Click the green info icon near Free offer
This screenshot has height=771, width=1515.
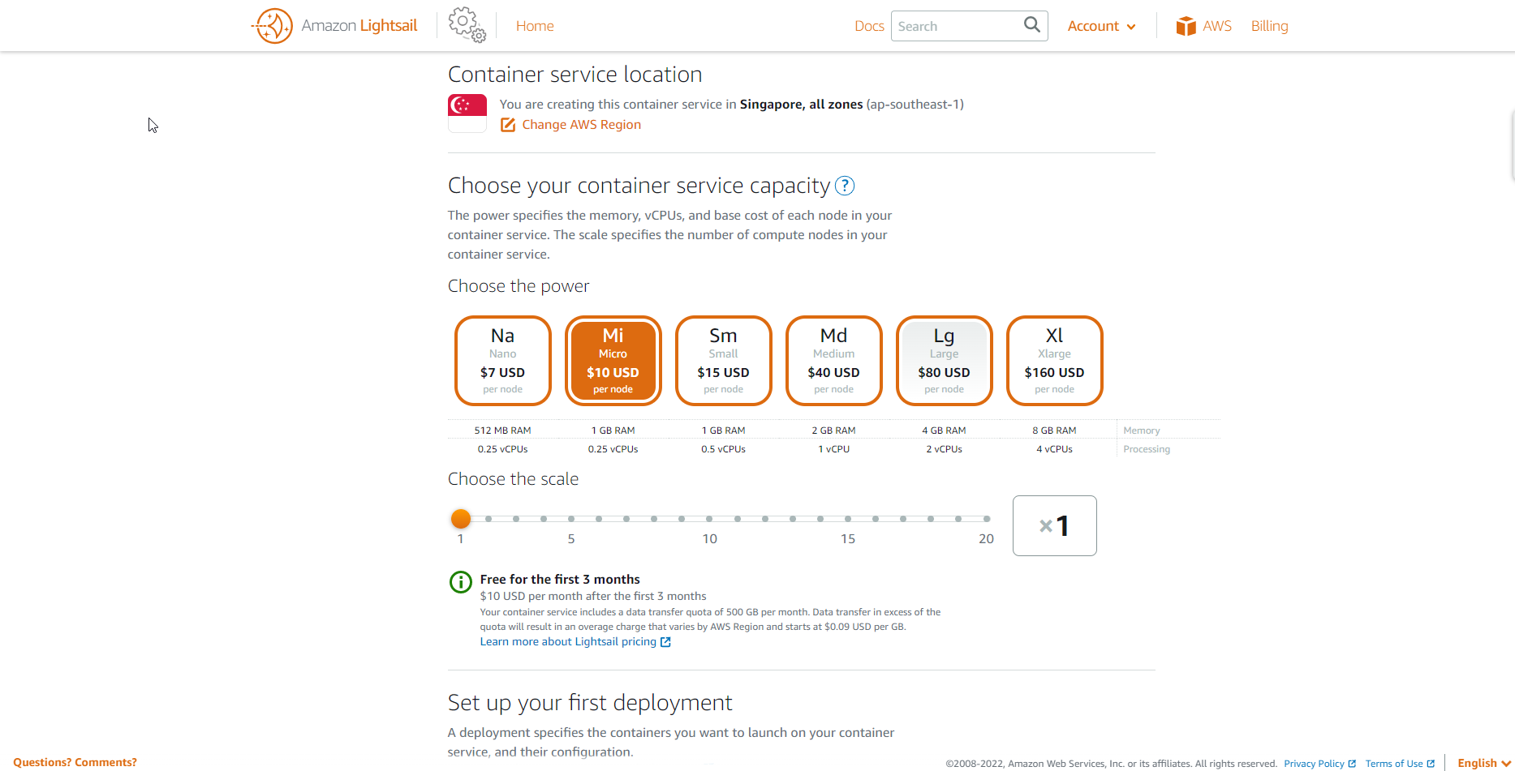(x=461, y=582)
